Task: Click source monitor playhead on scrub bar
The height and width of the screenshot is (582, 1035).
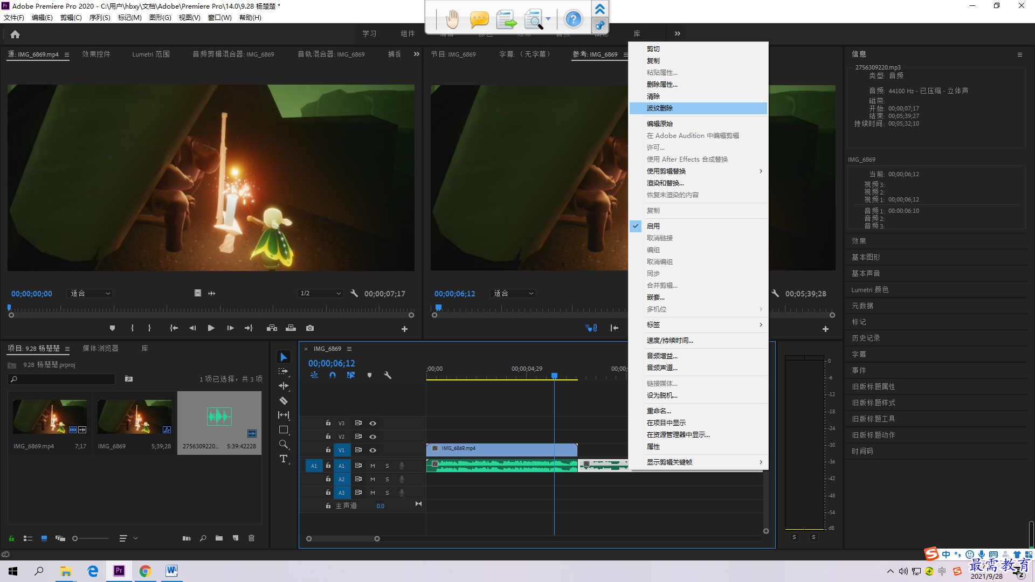Action: tap(9, 308)
